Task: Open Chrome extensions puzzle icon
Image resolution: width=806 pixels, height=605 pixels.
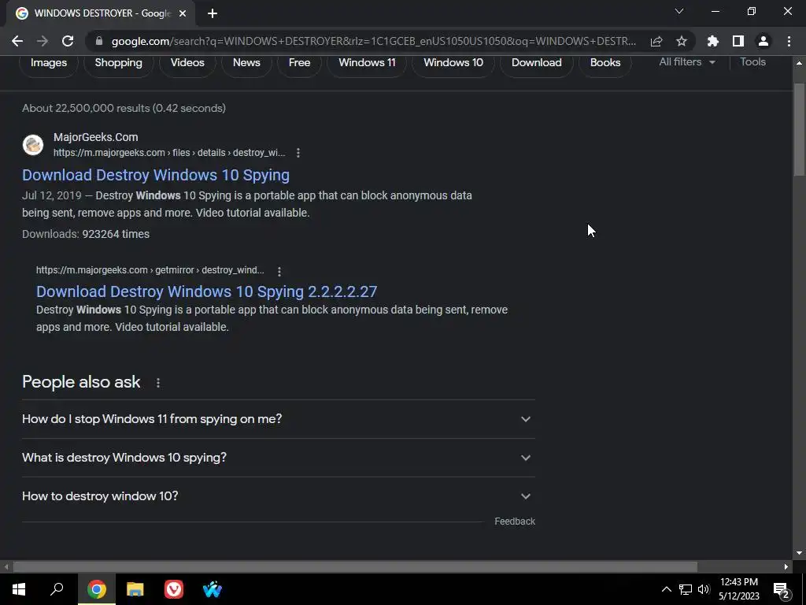Action: [x=712, y=41]
